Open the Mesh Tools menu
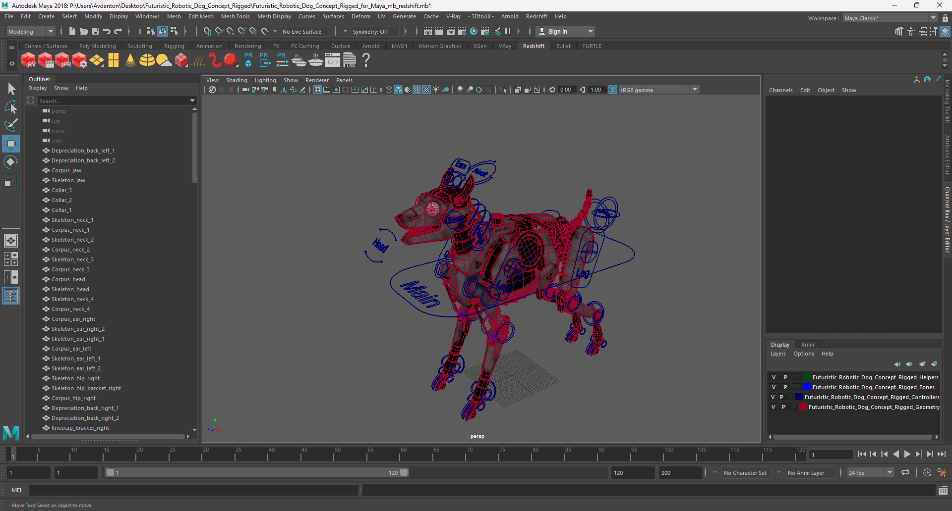952x511 pixels. click(235, 16)
